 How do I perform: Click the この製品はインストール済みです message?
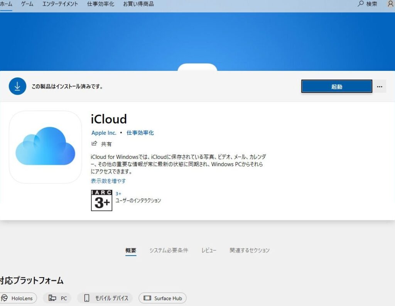tap(67, 87)
